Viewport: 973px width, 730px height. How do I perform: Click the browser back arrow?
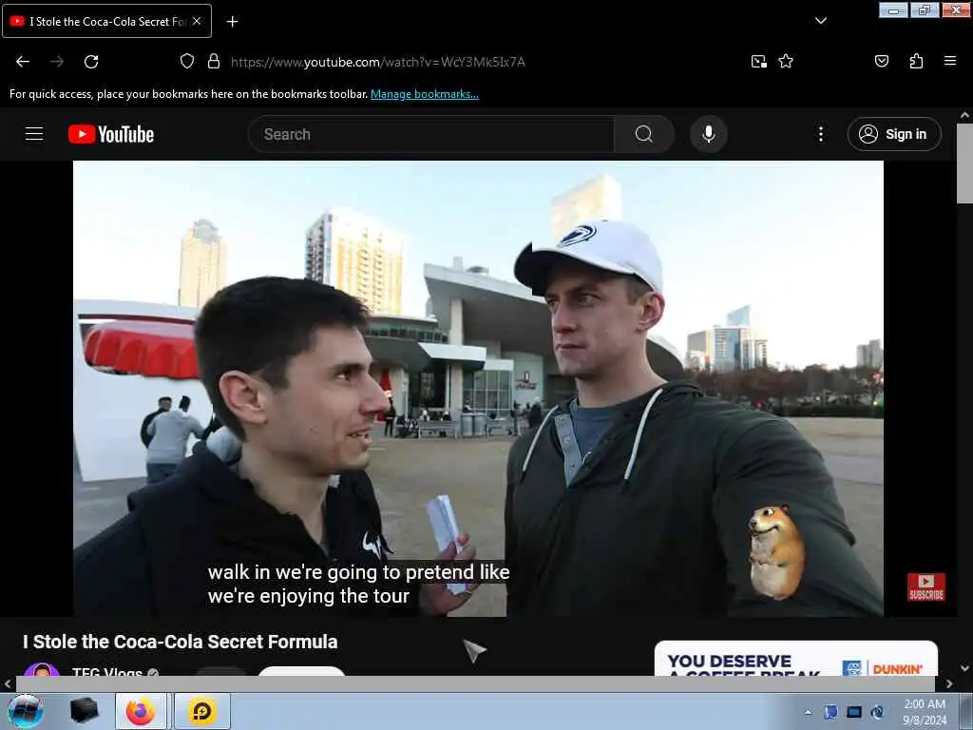[x=23, y=62]
